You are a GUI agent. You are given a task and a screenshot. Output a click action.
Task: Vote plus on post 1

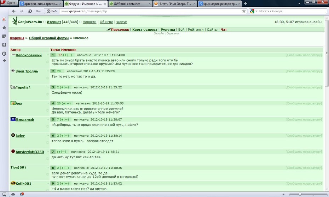pyautogui.click(x=66, y=55)
